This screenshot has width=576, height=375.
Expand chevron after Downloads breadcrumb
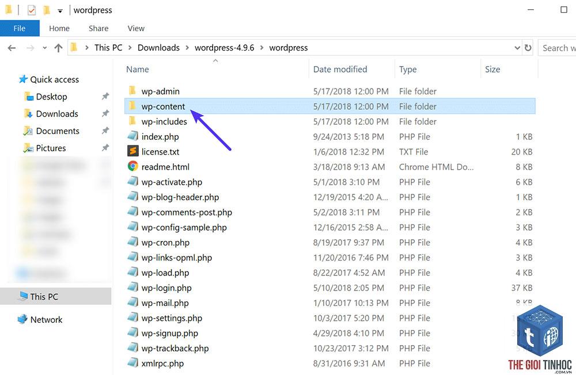pyautogui.click(x=187, y=48)
